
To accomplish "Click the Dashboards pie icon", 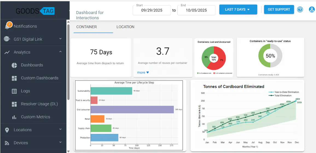I will [14, 65].
